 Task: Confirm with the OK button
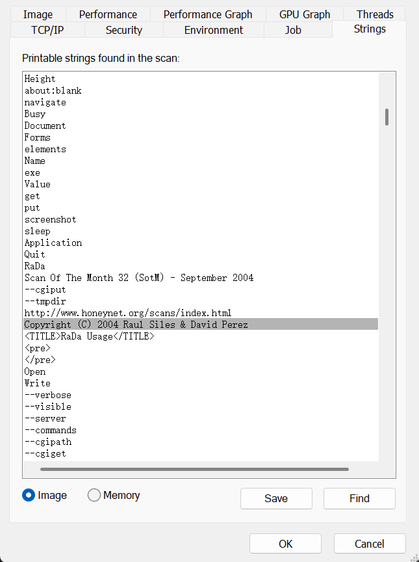click(285, 544)
